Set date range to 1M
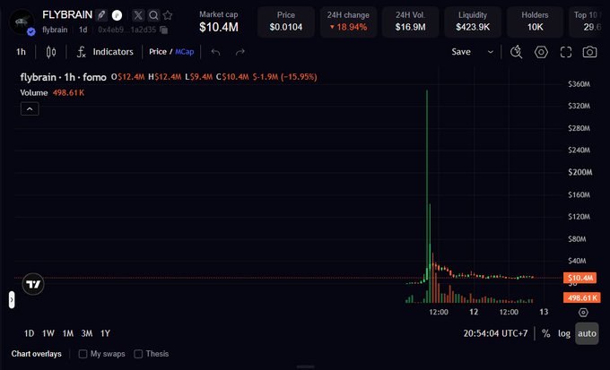 pos(68,333)
